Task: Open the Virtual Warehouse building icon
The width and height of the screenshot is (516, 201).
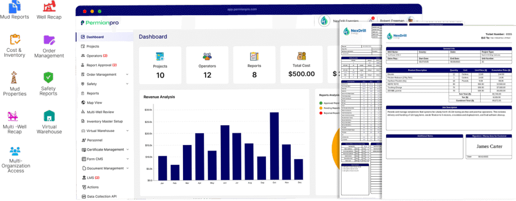Action: [49, 116]
